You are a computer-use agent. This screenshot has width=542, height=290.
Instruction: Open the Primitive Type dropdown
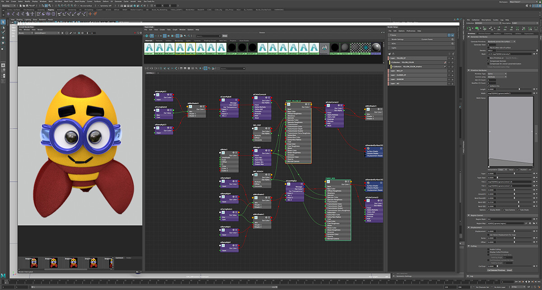click(496, 74)
